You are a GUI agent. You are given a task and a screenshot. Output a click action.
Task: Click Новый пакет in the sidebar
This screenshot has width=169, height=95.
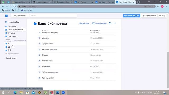[x=11, y=58]
